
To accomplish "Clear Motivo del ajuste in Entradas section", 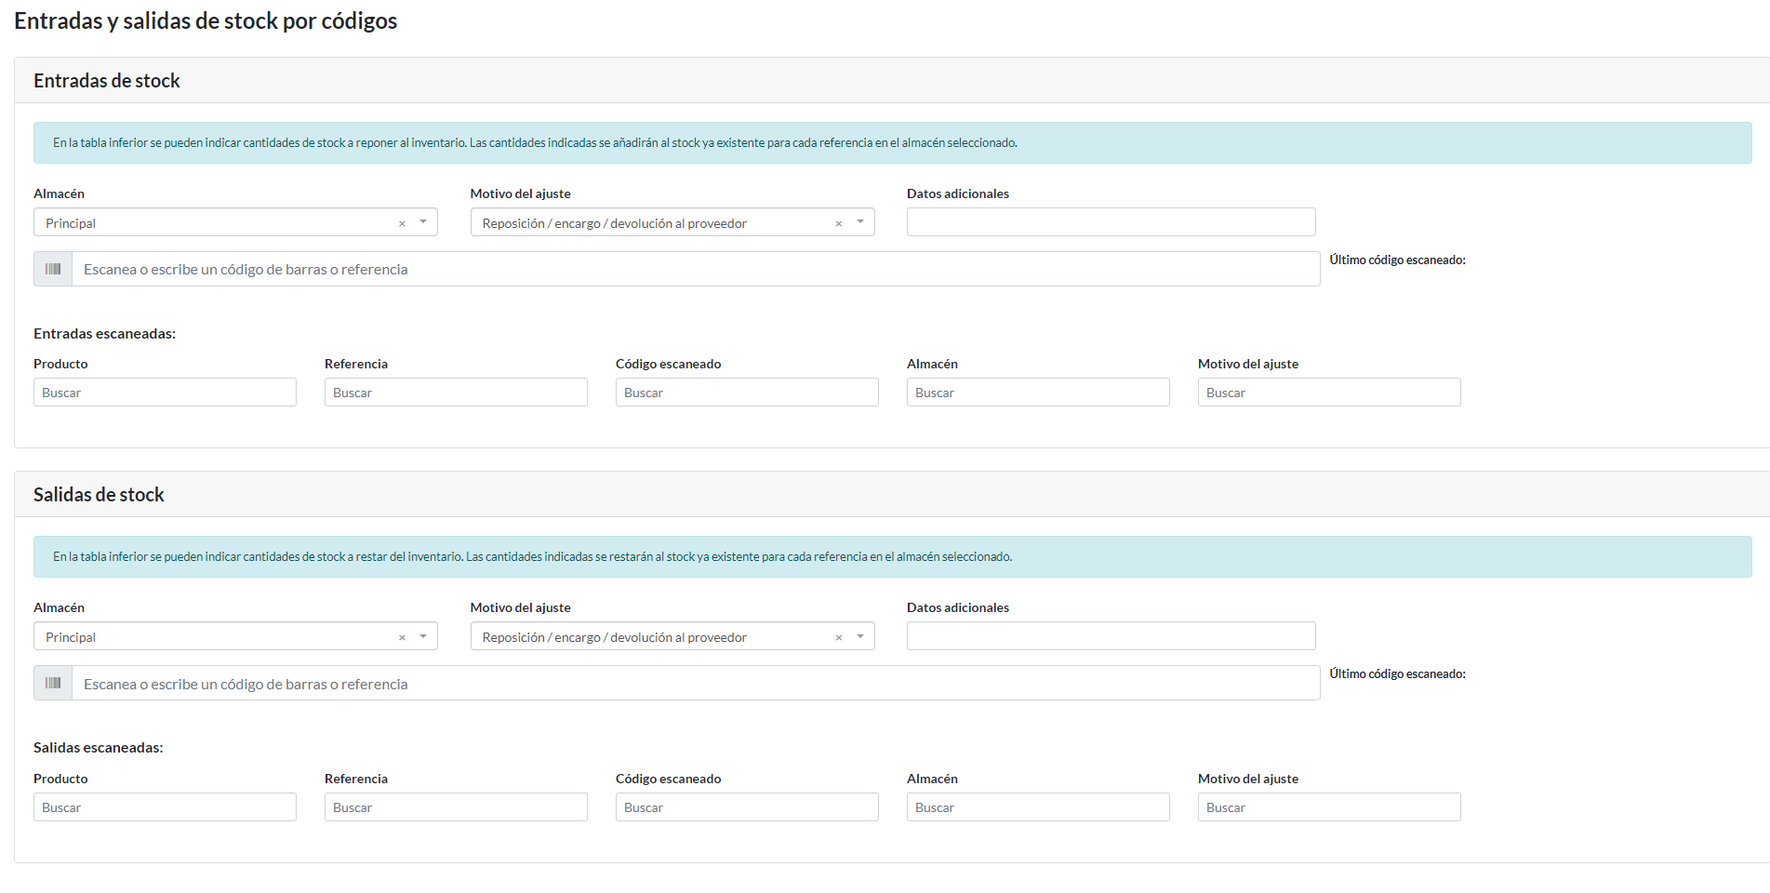I will pos(838,223).
